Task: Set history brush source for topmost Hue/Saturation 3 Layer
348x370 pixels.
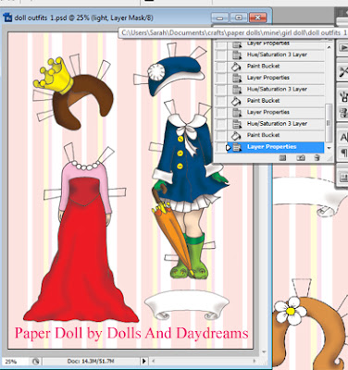Action: pos(220,55)
